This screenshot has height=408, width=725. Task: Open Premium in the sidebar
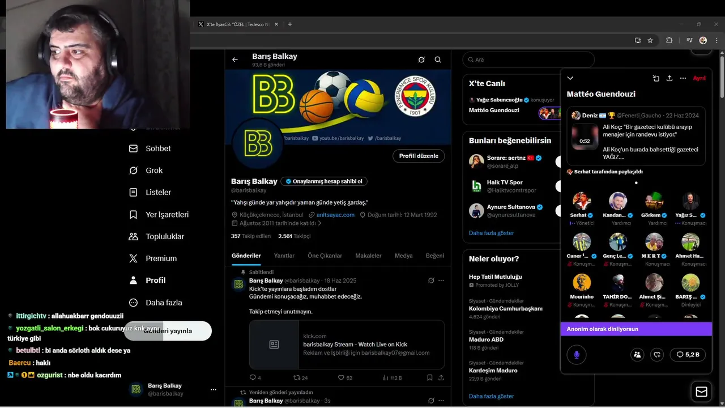point(153,258)
